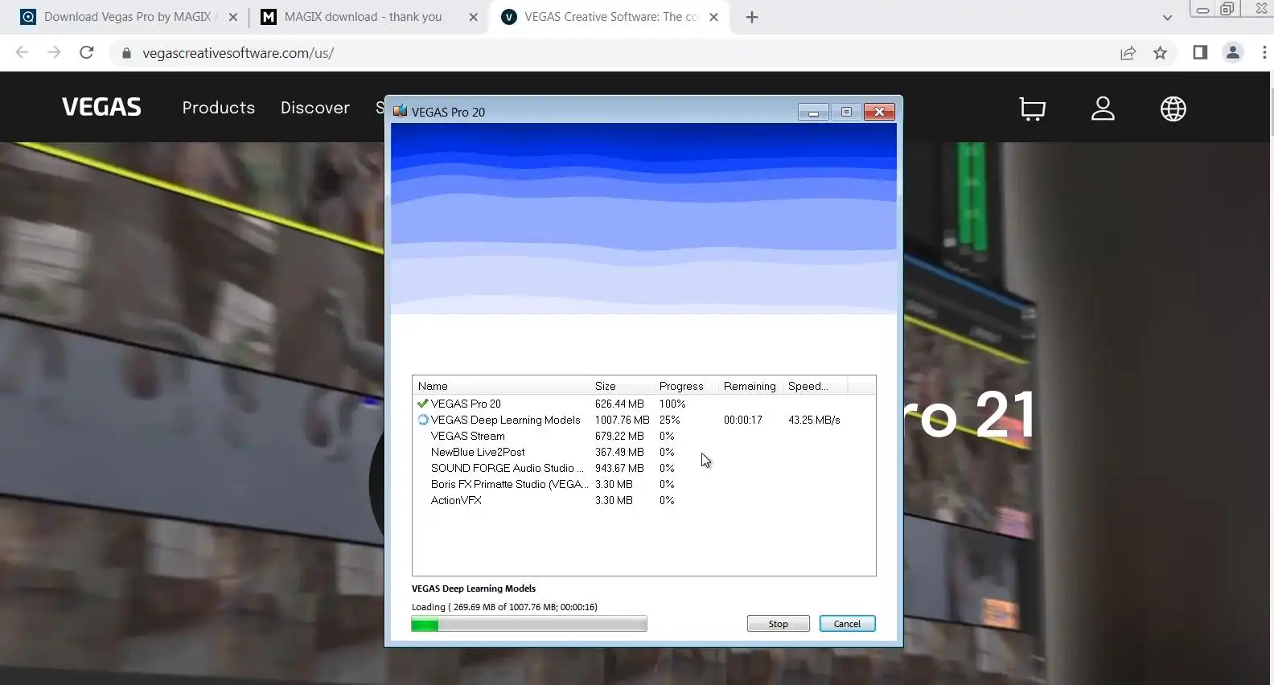This screenshot has width=1274, height=685.
Task: Stop the current download
Action: coord(778,624)
